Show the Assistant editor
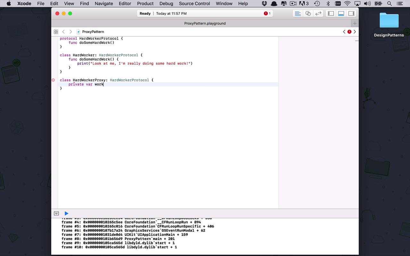Image resolution: width=410 pixels, height=256 pixels. 308,13
